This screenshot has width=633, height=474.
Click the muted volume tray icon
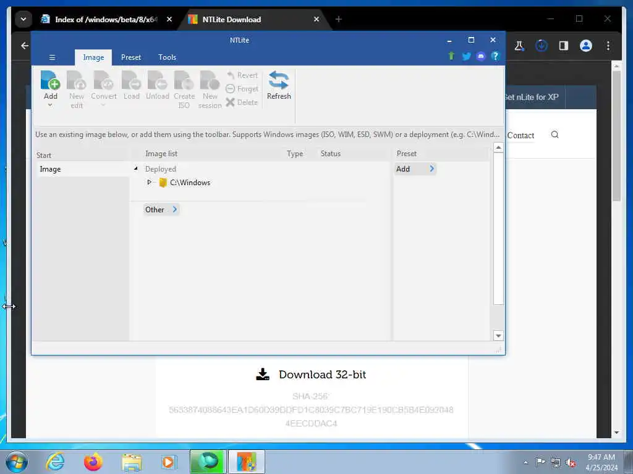(571, 462)
